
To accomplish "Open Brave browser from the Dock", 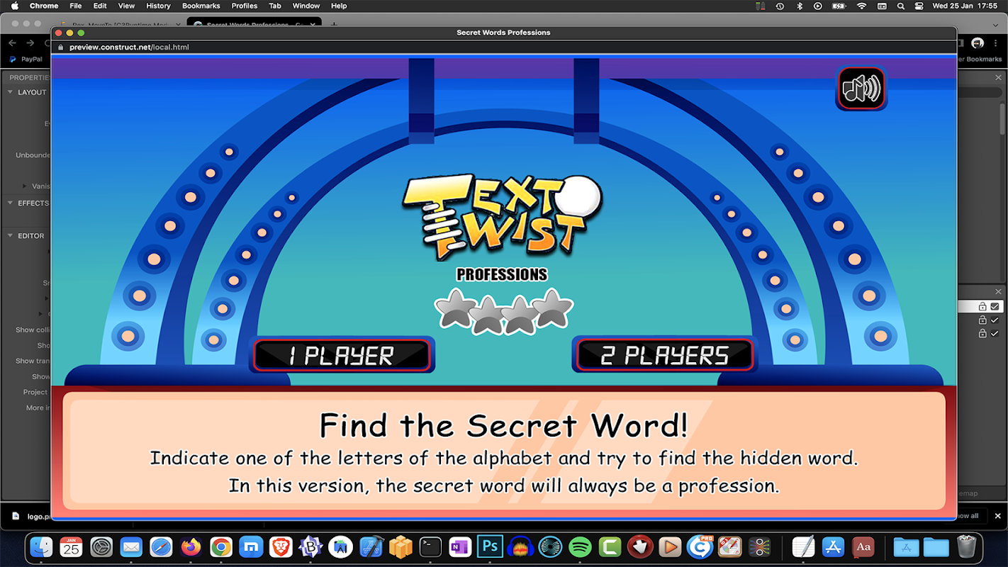I will (281, 546).
